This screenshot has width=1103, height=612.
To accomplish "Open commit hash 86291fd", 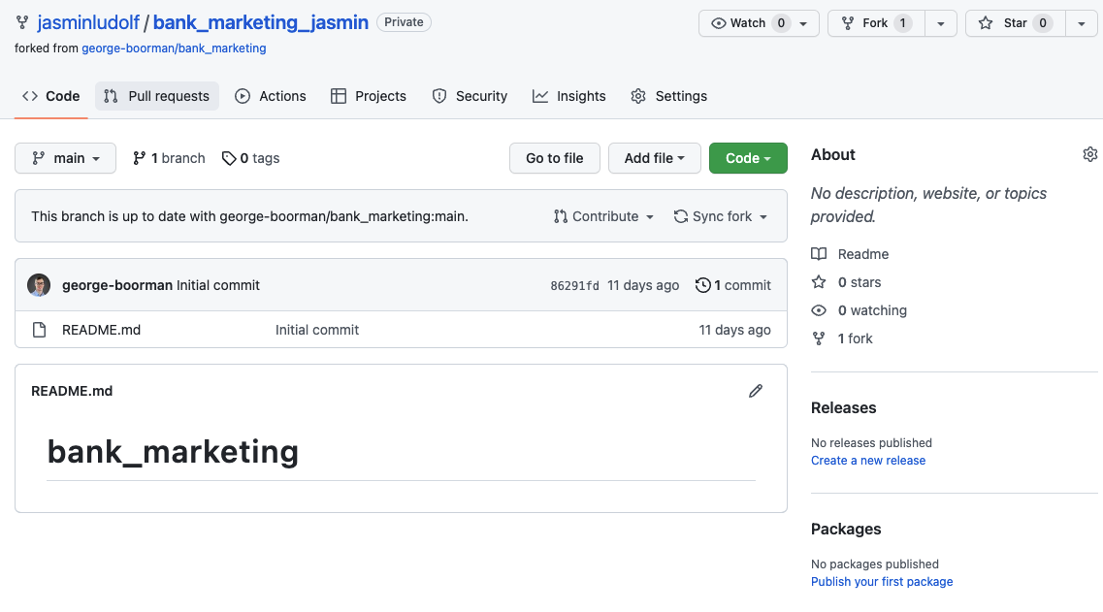I will click(574, 285).
